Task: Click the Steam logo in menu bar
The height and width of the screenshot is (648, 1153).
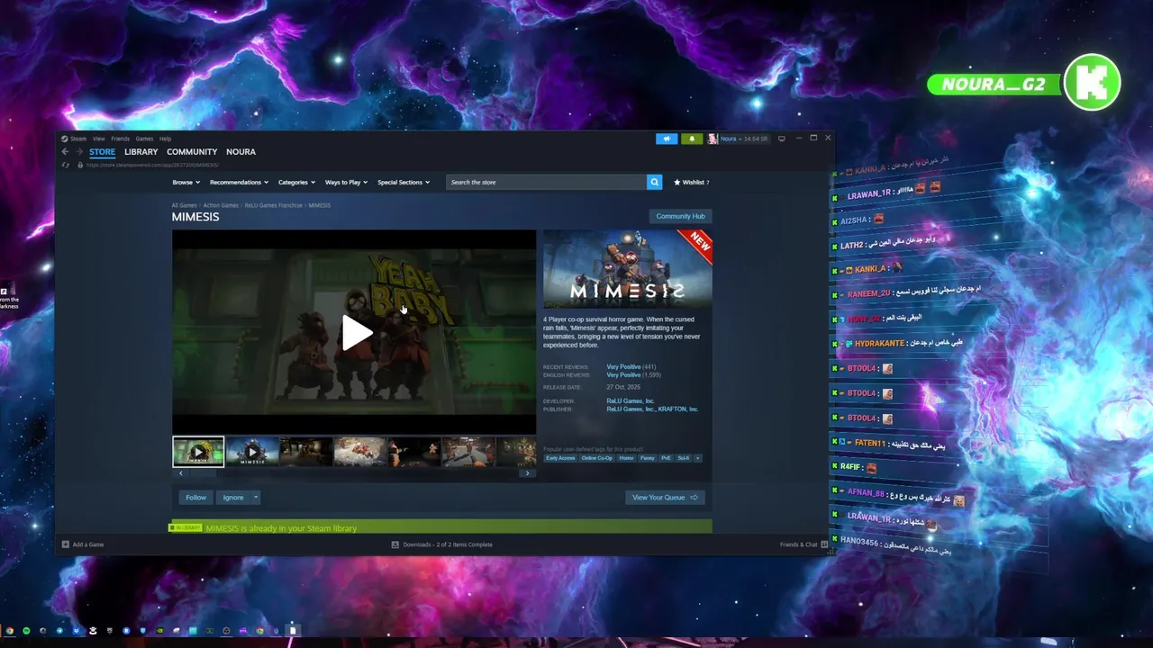Action: pyautogui.click(x=65, y=139)
